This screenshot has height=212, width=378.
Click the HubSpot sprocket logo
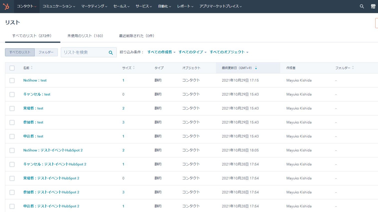pos(6,6)
